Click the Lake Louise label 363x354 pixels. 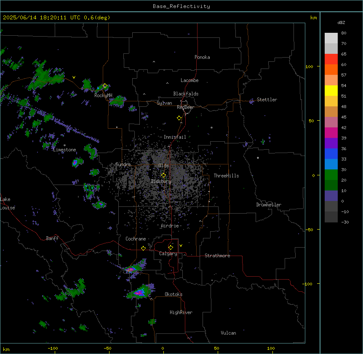tap(8, 203)
